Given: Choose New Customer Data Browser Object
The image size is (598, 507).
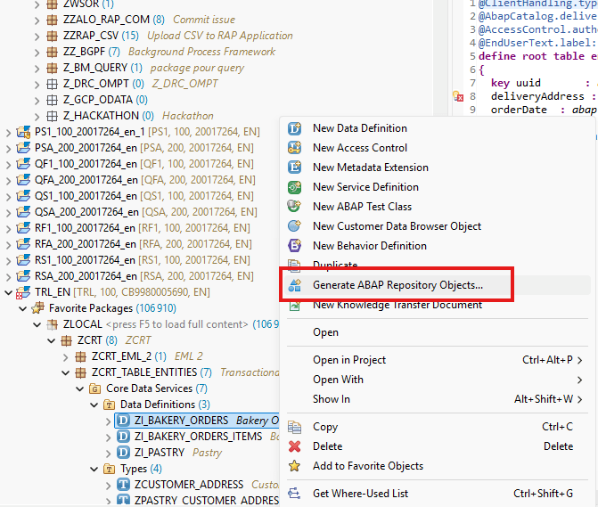Looking at the screenshot, I should [397, 226].
